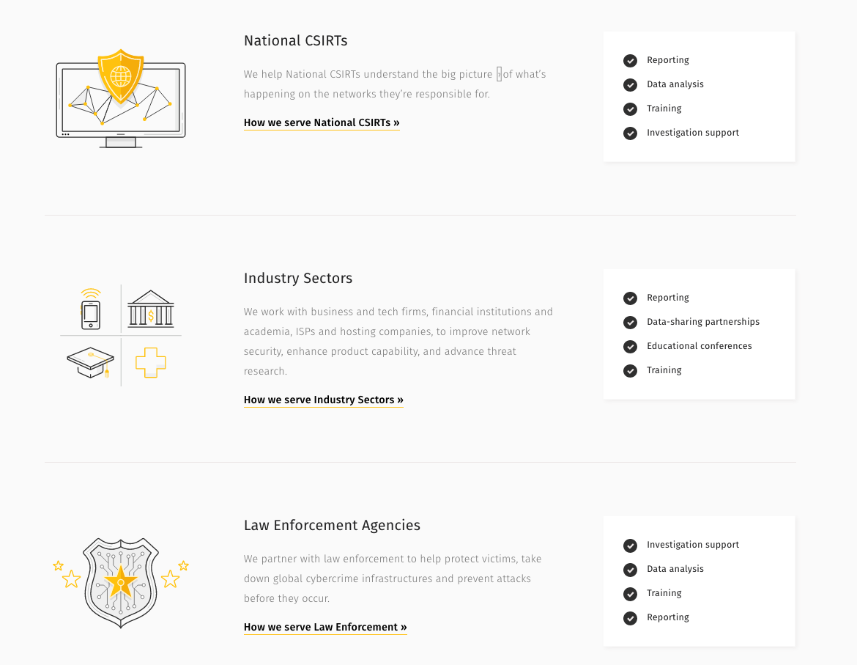Click the graduation cap icon
Screen dimensions: 857x665
(x=91, y=362)
